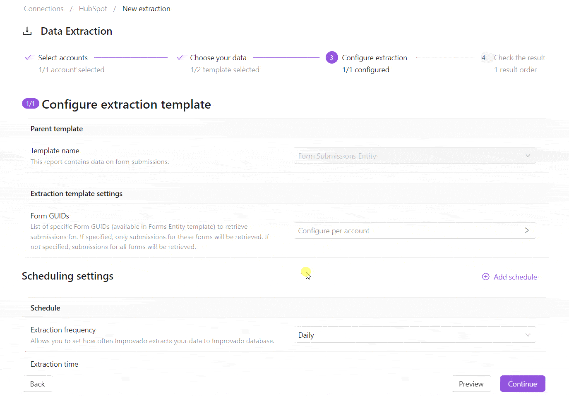569x396 pixels.
Task: Open the Template name dropdown arrow
Action: [x=528, y=156]
